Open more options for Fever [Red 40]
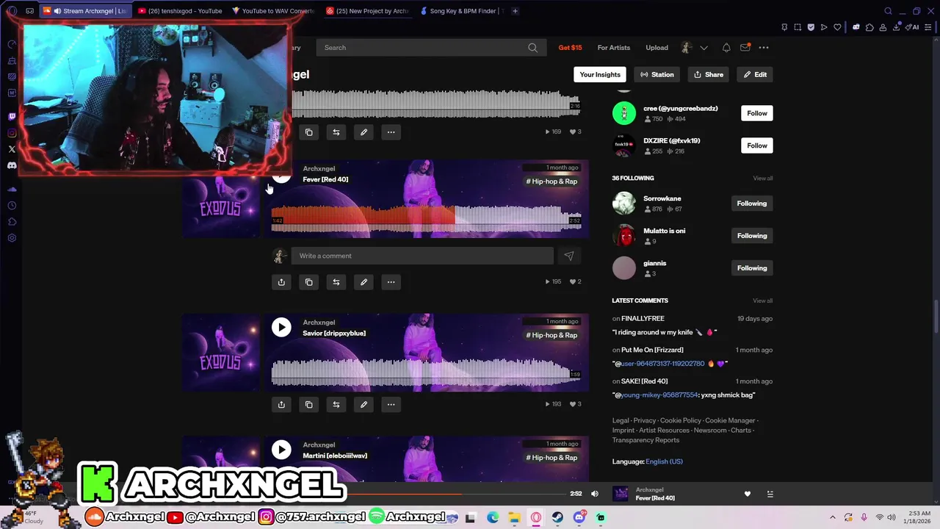940x529 pixels. pos(391,282)
